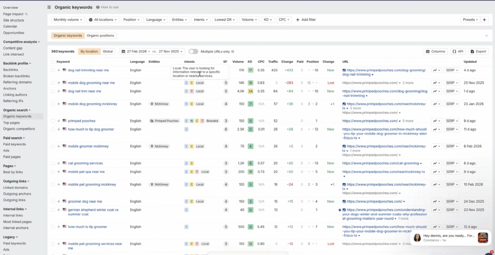
Task: Switch to the Organic positions tab
Action: point(101,36)
